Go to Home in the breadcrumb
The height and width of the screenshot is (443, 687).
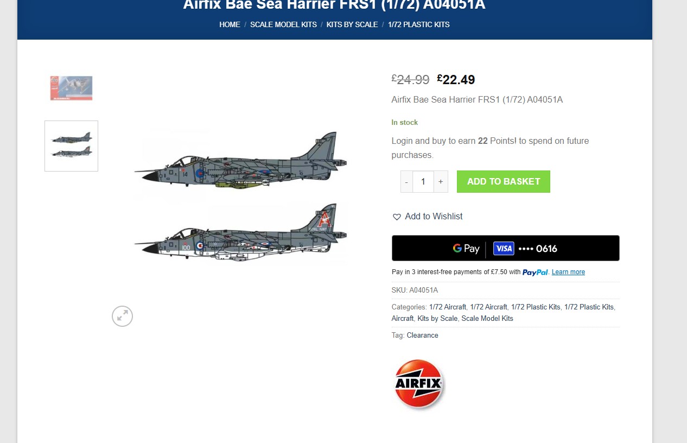coord(230,24)
